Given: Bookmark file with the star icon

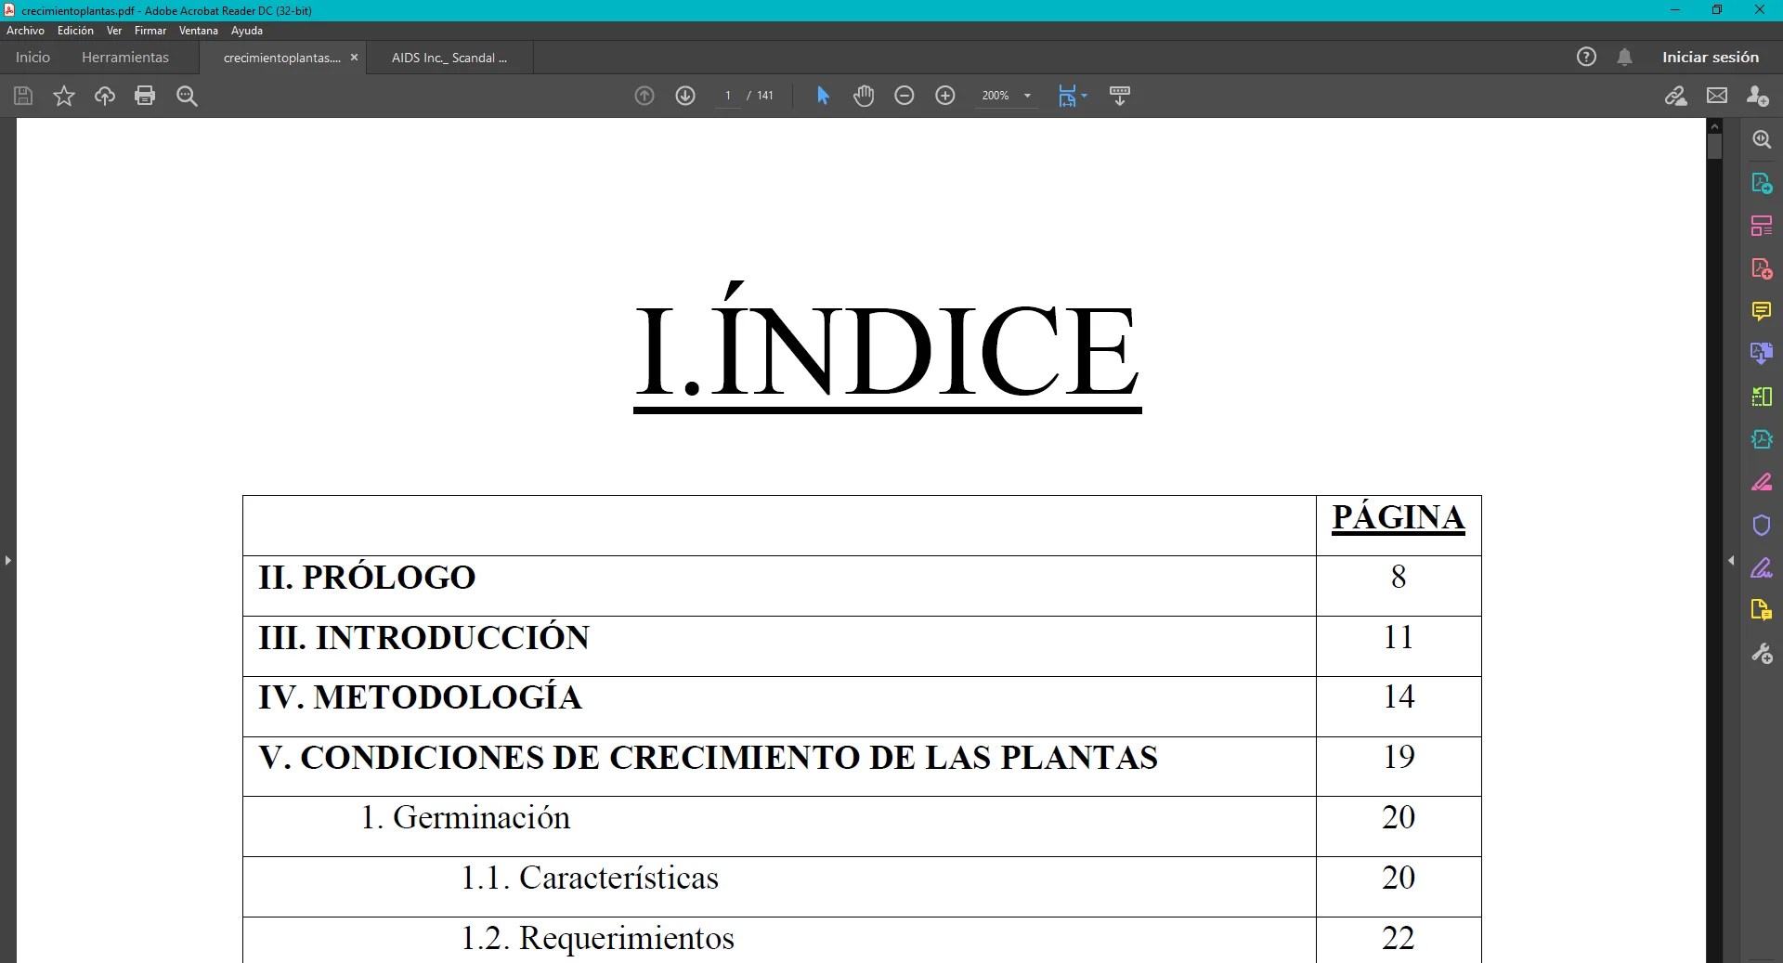Looking at the screenshot, I should 64,96.
